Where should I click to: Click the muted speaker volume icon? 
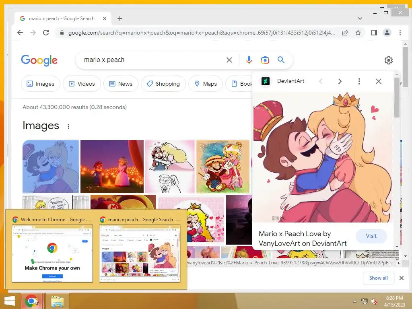tap(374, 301)
